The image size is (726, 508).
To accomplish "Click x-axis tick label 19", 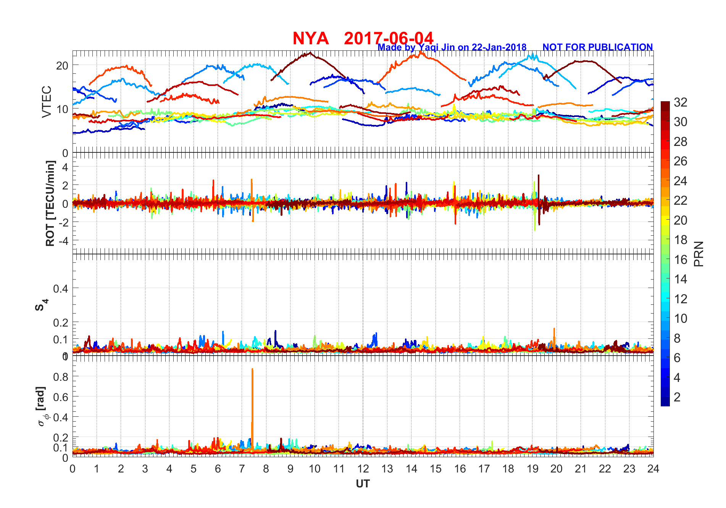I will (532, 469).
